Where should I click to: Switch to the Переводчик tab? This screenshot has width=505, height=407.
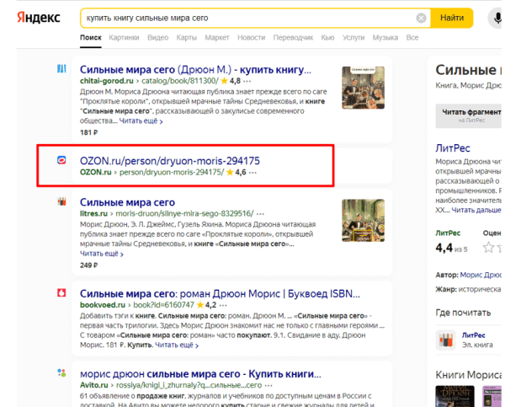(293, 38)
